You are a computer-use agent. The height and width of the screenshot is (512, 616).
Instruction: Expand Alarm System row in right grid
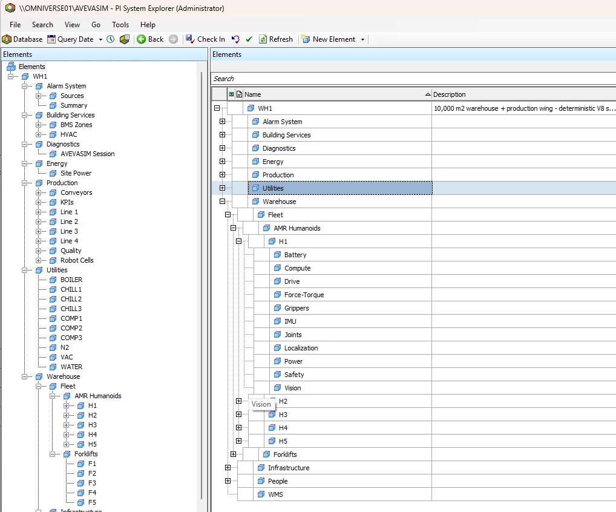pos(222,122)
